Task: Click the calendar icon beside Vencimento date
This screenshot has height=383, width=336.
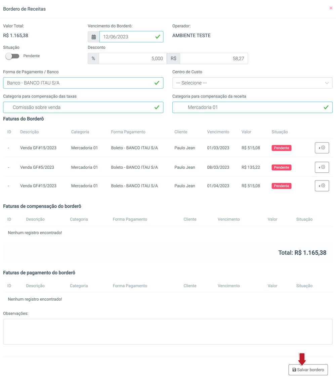Action: click(x=94, y=37)
